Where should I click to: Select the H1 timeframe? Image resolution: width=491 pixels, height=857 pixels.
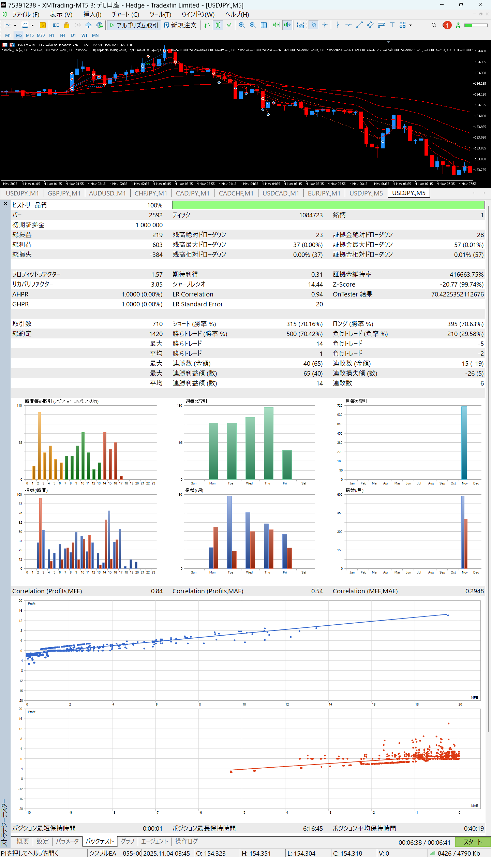(51, 35)
